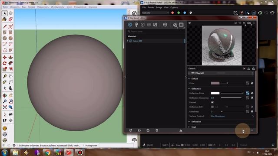Open the VRay Mtl three-dots options

[252, 73]
